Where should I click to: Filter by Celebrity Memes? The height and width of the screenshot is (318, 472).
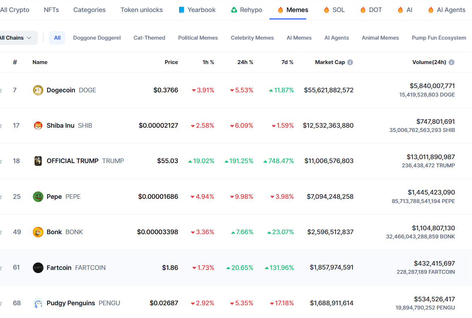click(x=252, y=38)
